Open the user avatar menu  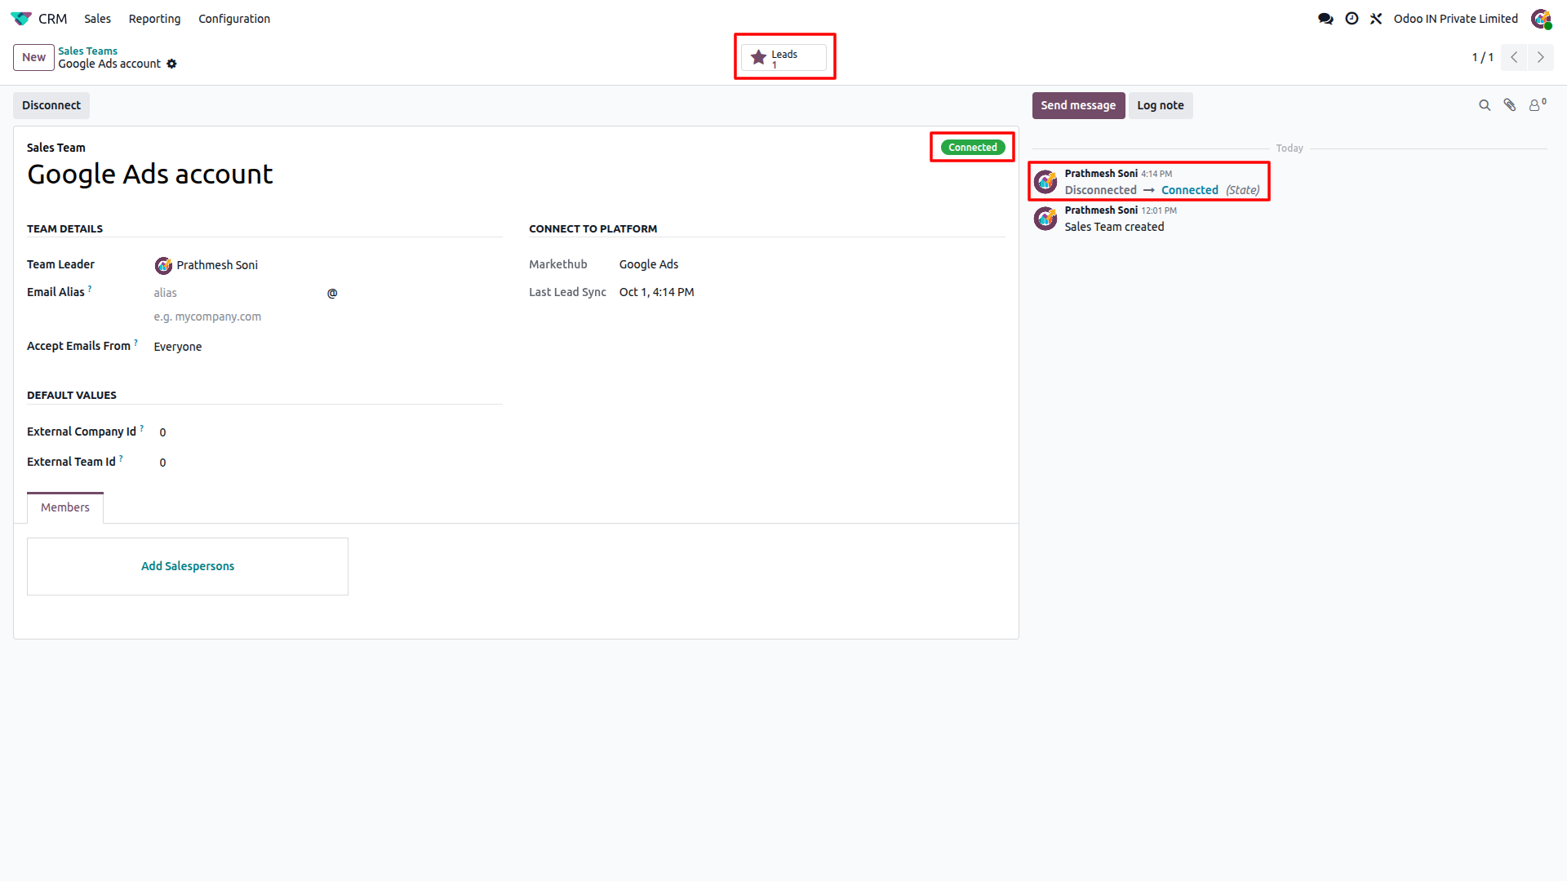(x=1541, y=18)
